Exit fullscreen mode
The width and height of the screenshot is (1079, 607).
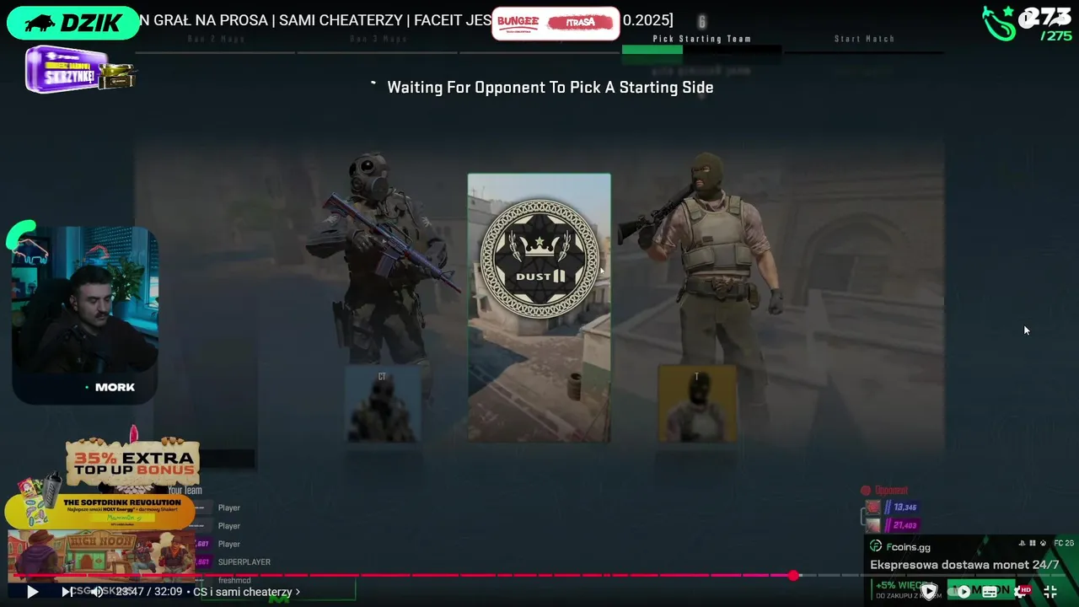1050,592
